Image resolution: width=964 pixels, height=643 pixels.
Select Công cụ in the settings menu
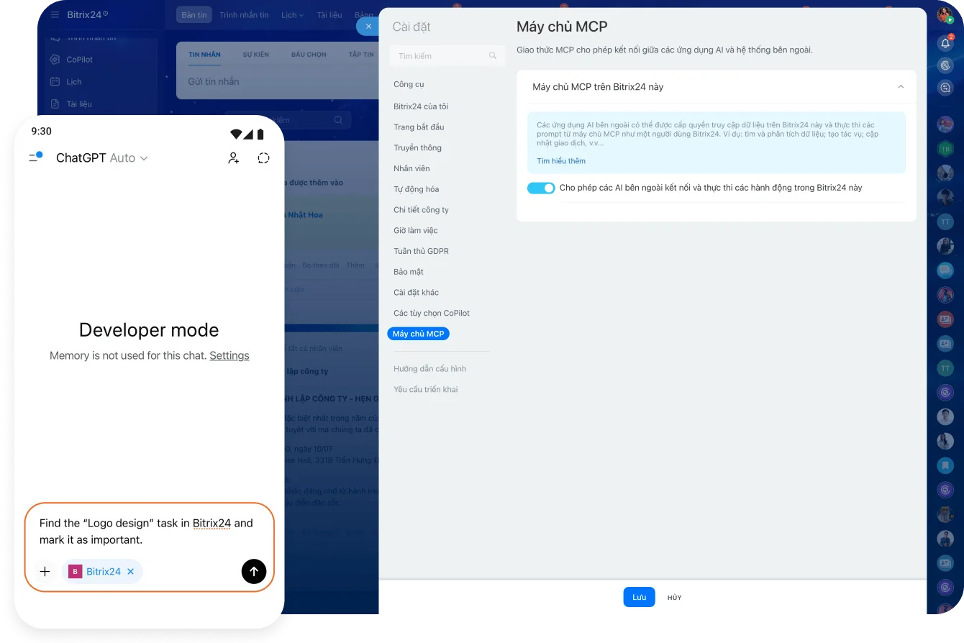(x=409, y=84)
